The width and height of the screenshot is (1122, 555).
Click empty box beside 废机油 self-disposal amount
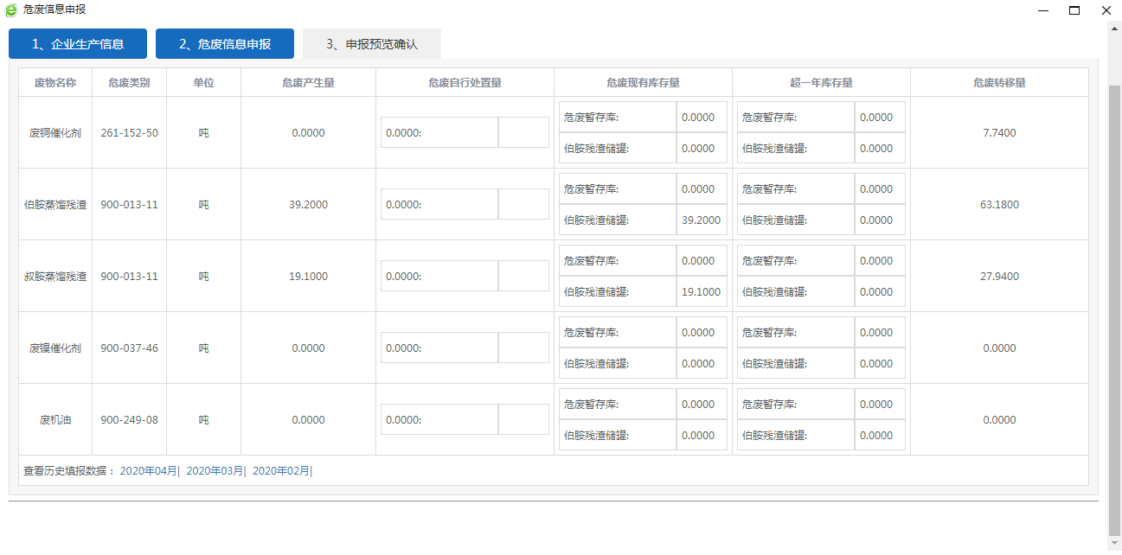(x=523, y=420)
